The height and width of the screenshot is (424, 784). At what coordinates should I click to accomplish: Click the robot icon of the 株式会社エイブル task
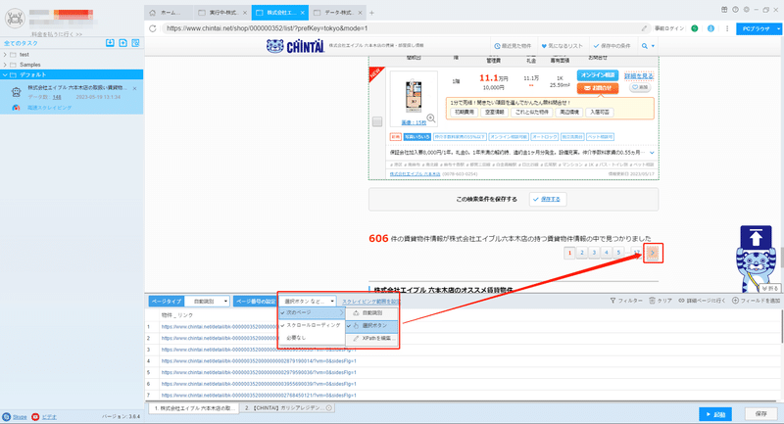(x=16, y=91)
